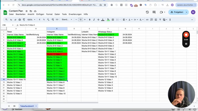Redo the last action

point(15,20)
